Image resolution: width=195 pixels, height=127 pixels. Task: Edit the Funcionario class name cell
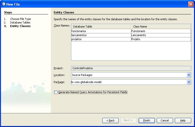point(160,31)
